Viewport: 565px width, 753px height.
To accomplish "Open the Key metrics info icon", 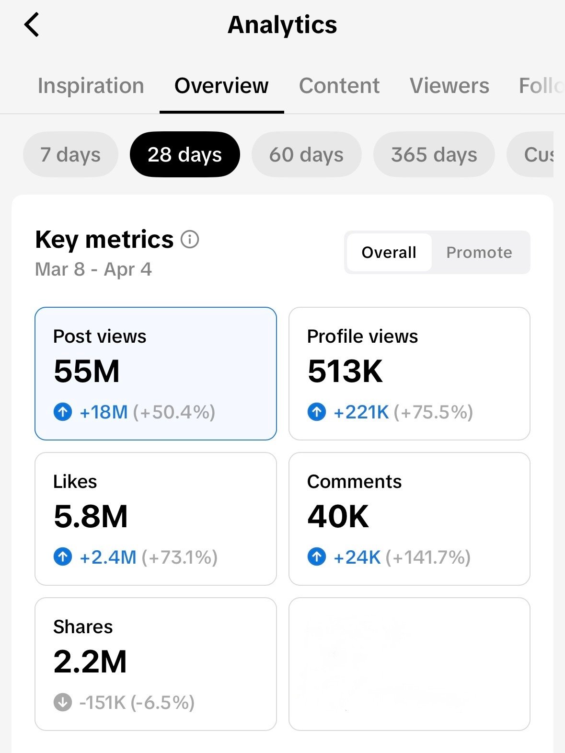I will pyautogui.click(x=190, y=239).
